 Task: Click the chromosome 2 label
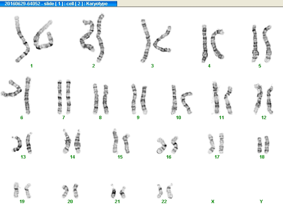tap(94, 66)
